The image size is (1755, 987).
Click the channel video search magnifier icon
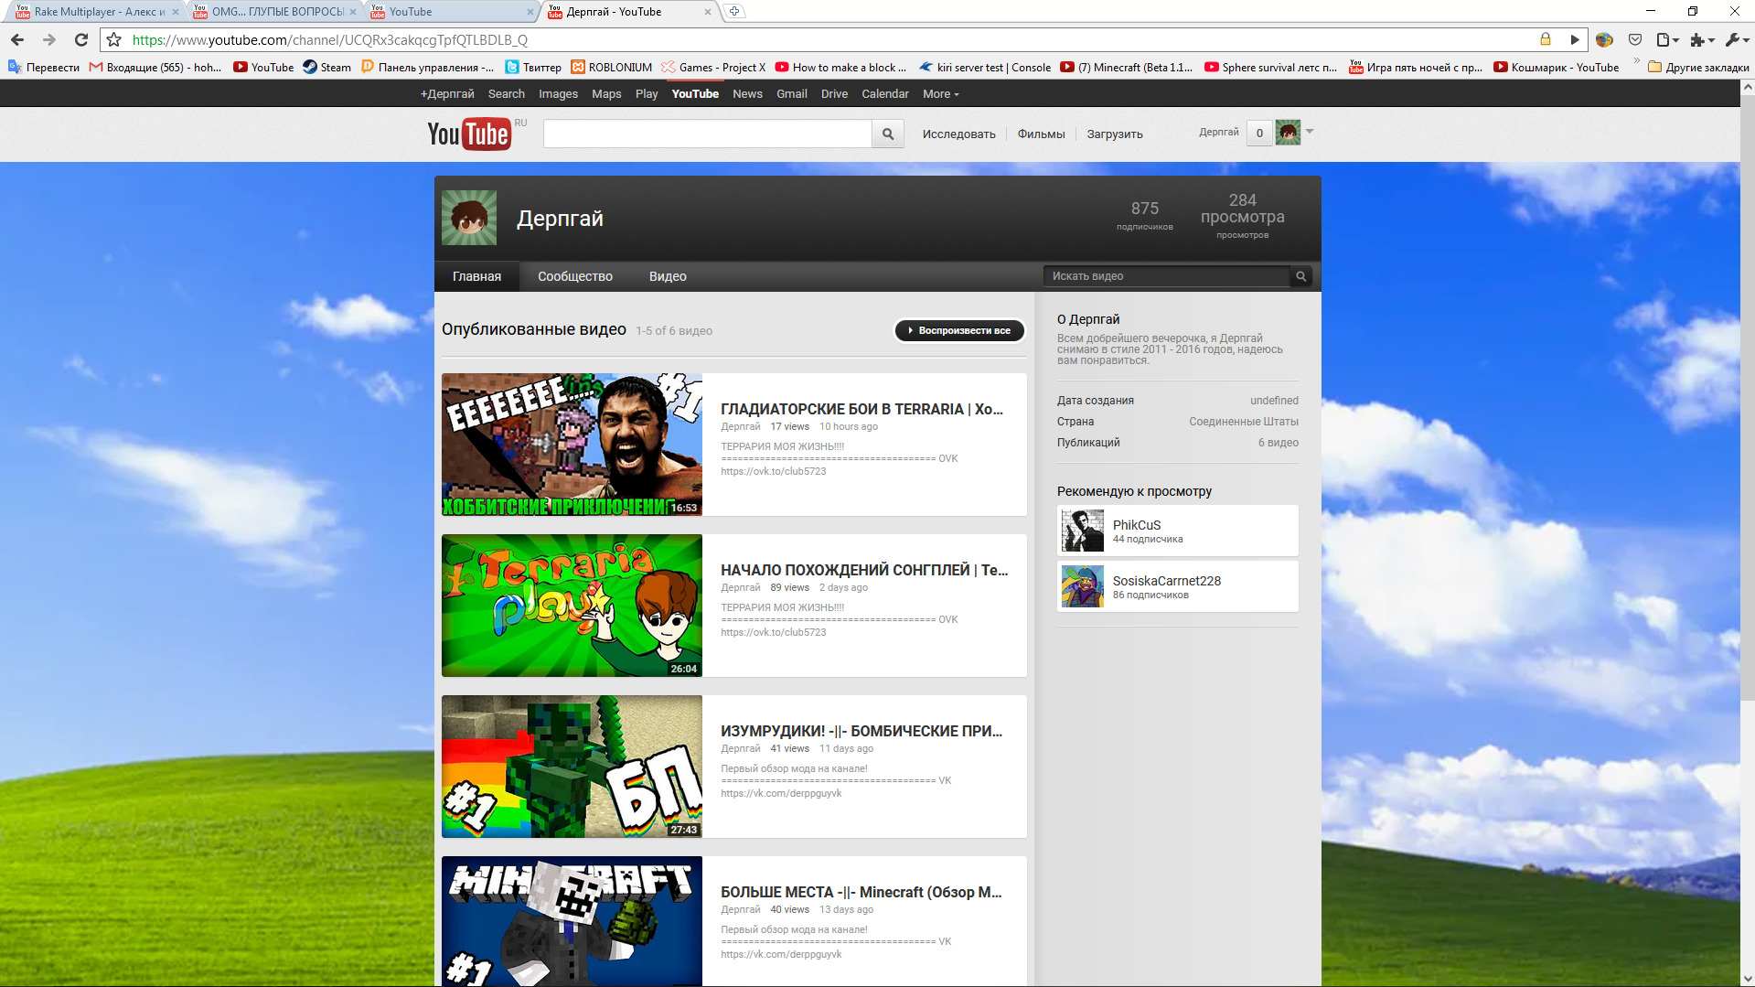pos(1300,276)
